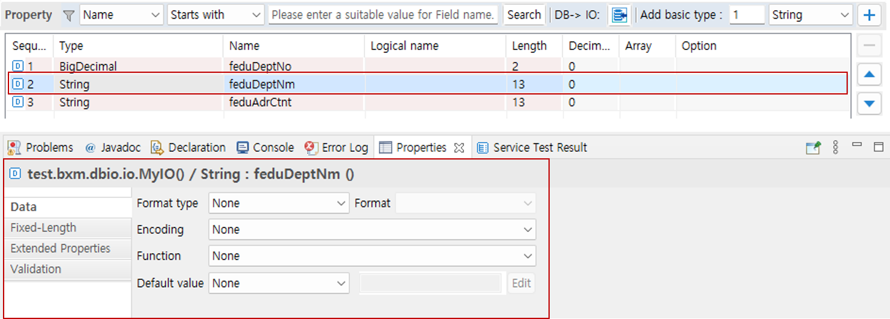
Task: Open the Service Test Result tab
Action: point(532,147)
